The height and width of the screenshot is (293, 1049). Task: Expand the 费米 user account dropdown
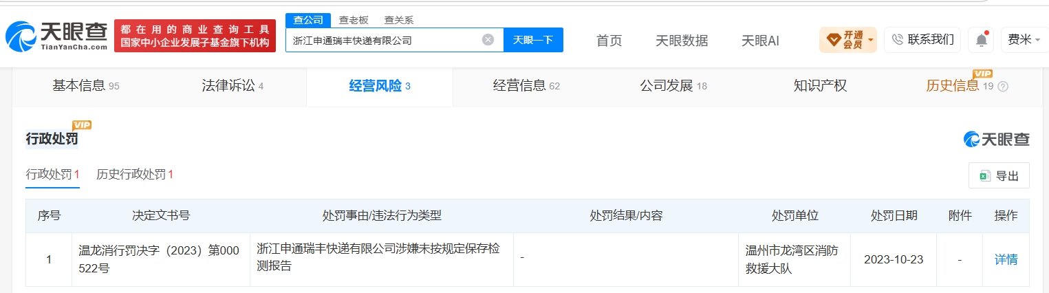tap(1024, 40)
